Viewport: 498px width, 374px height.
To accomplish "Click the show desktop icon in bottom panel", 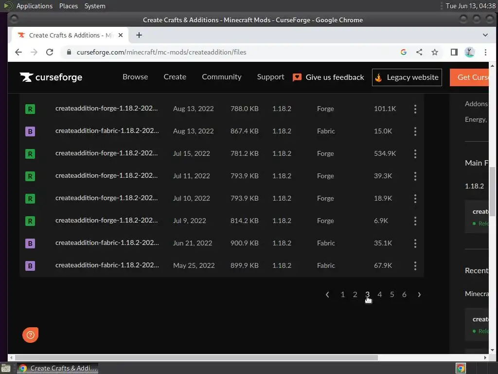I will (6, 369).
